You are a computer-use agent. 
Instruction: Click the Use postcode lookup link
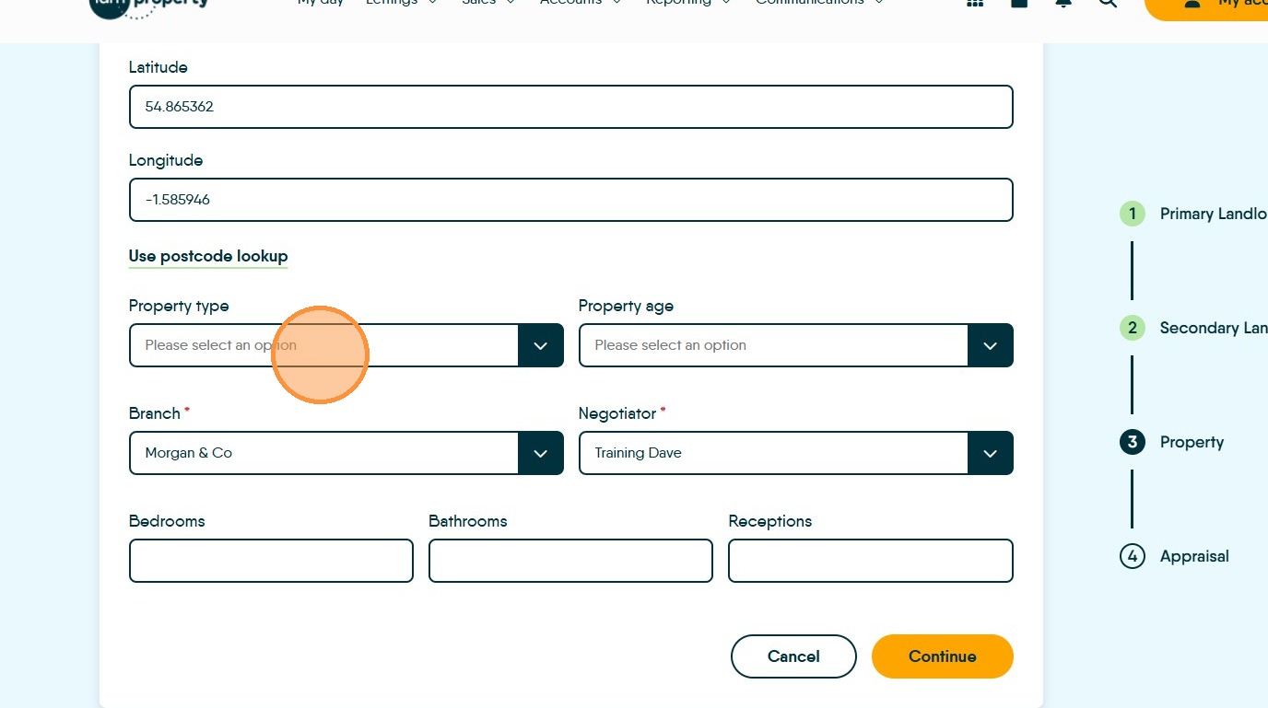208,256
